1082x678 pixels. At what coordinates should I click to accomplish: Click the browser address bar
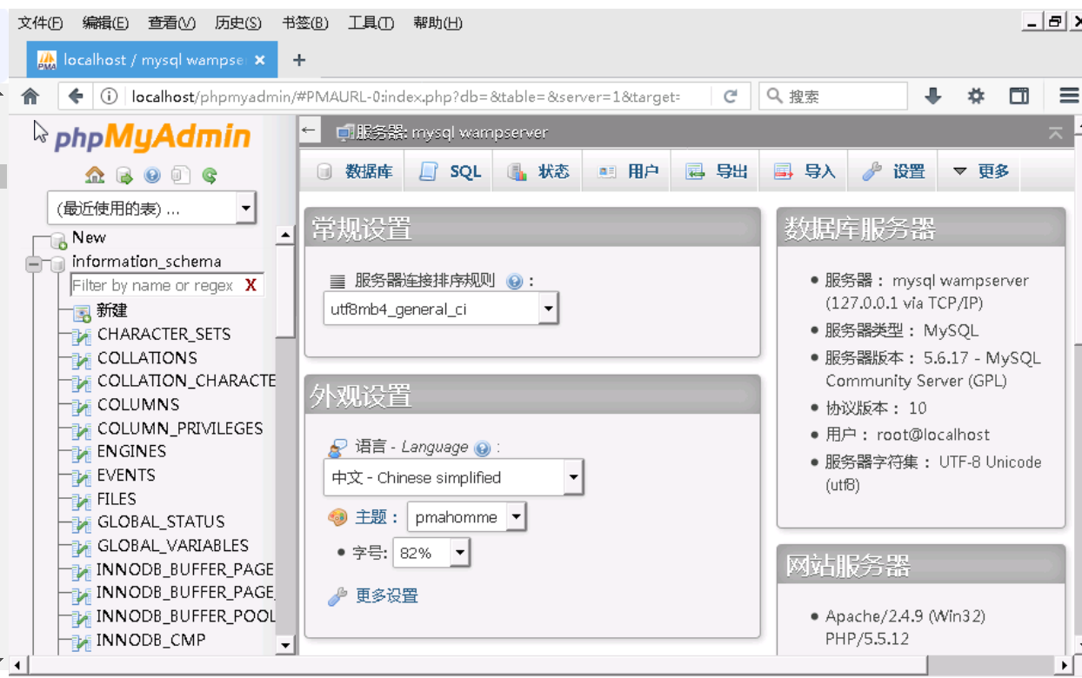click(404, 96)
